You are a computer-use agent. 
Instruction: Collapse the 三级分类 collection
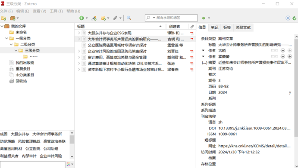click(x=16, y=51)
